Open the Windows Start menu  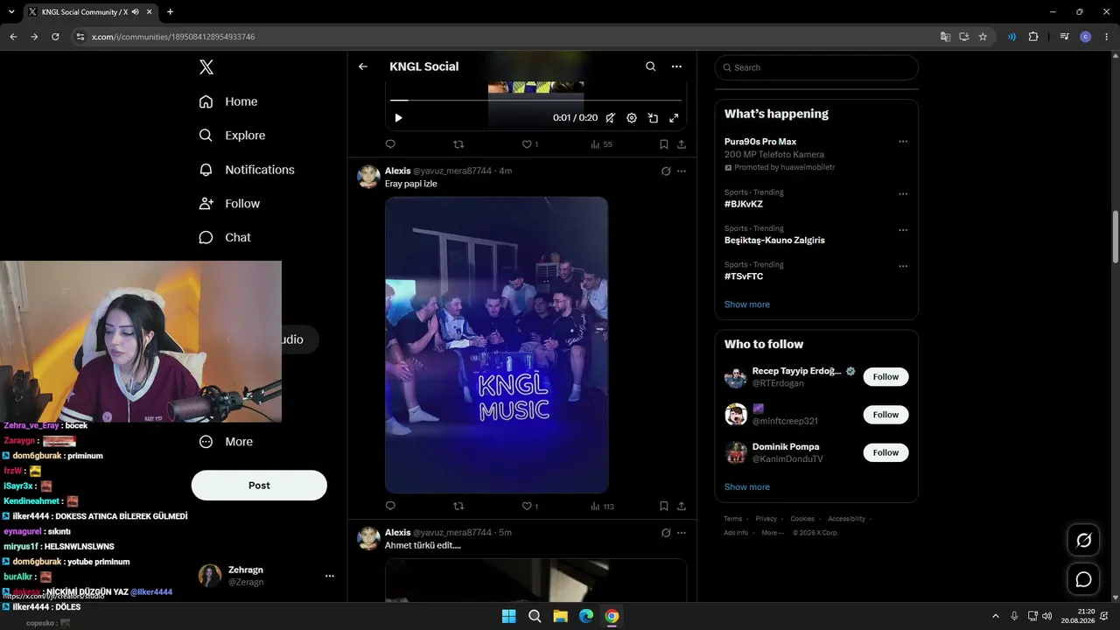pyautogui.click(x=508, y=616)
